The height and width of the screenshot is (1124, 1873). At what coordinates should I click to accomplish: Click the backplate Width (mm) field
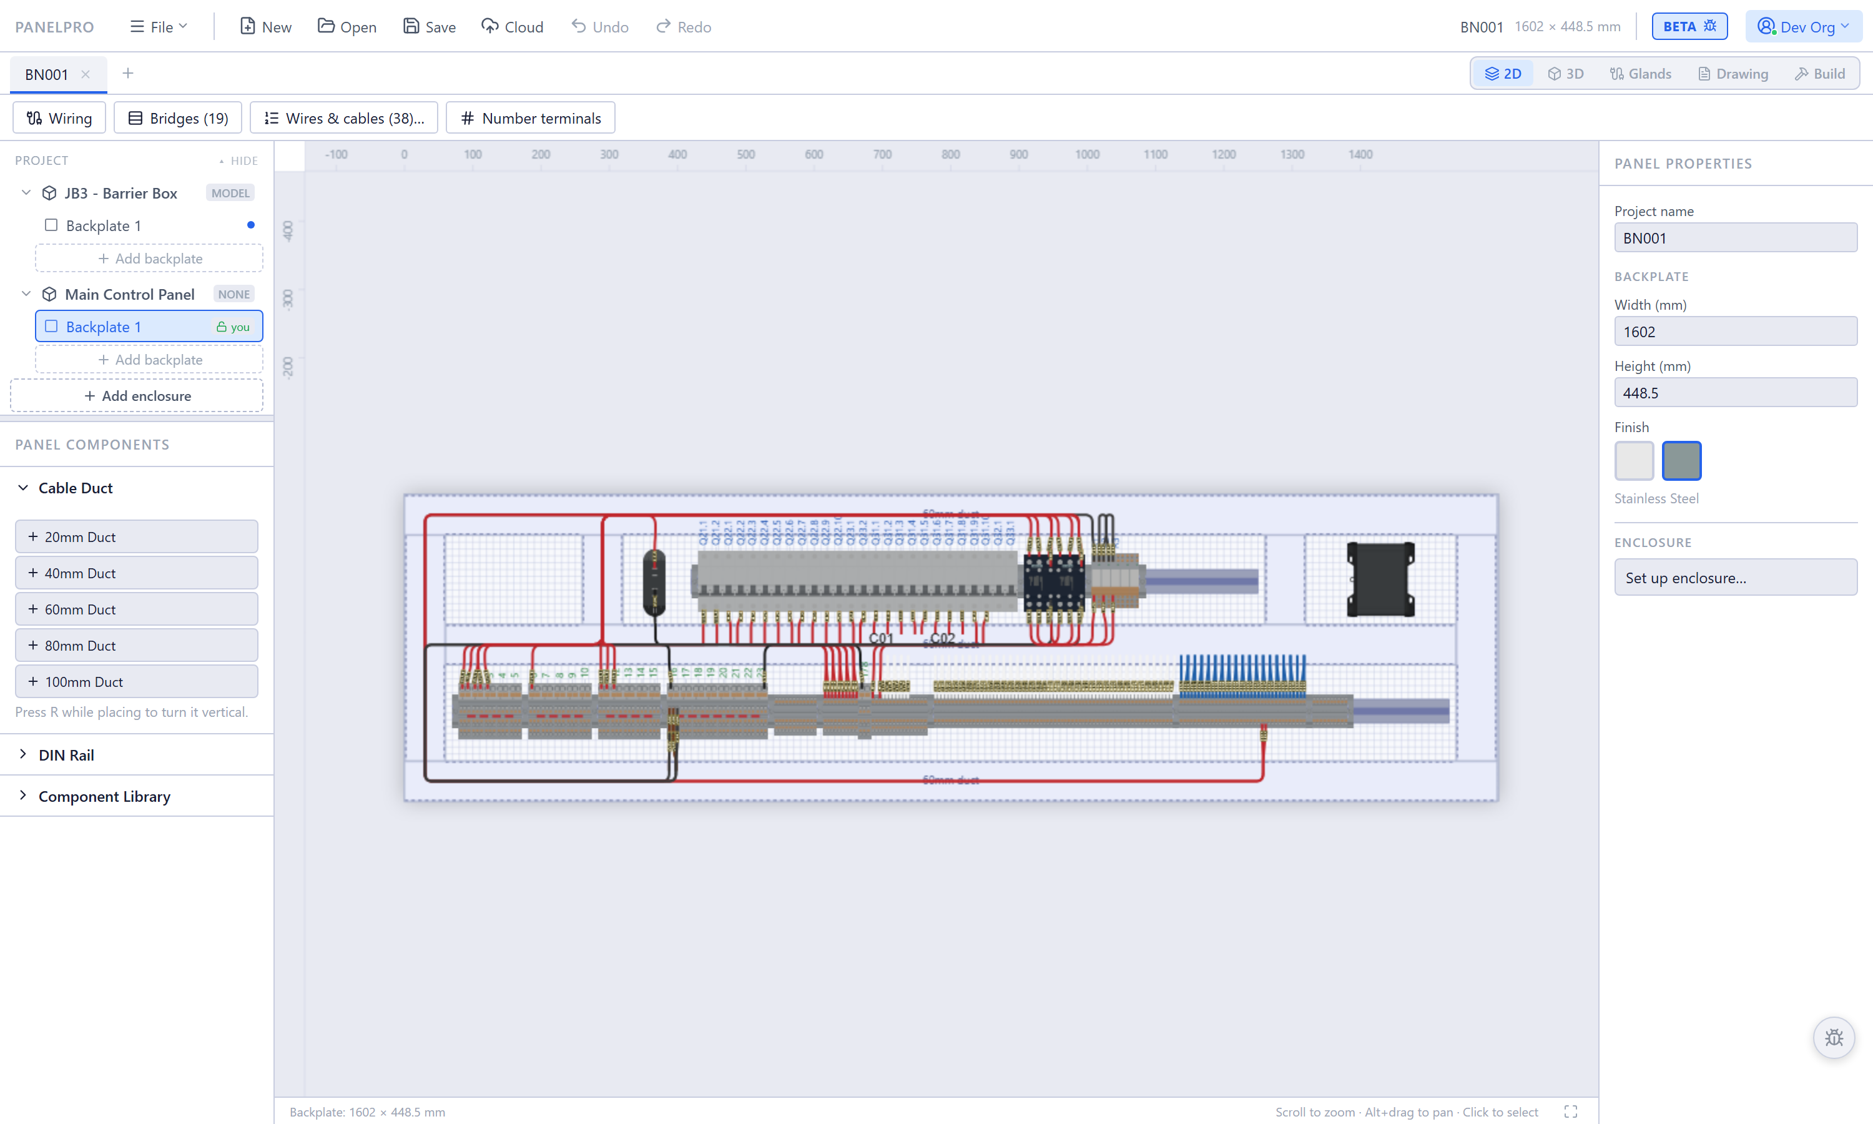pos(1735,332)
